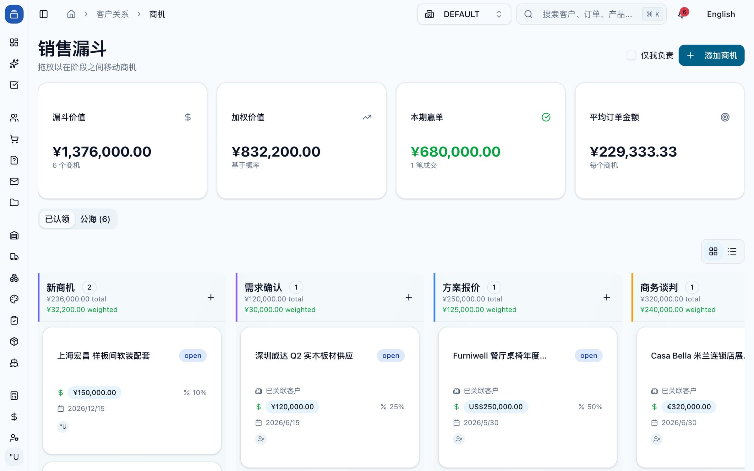Image resolution: width=754 pixels, height=471 pixels.
Task: Add opportunity to 需求确认 column
Action: click(409, 297)
